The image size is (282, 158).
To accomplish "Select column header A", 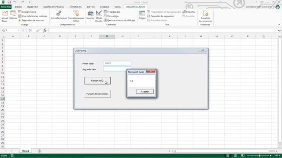I will coord(13,36).
